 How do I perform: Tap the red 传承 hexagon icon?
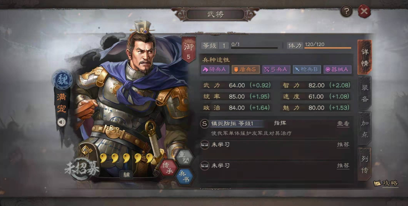(168, 167)
